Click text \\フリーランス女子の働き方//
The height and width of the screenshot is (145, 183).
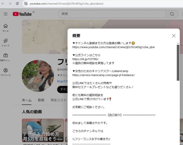click(x=91, y=139)
